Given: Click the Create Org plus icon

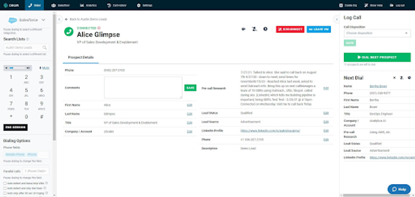Looking at the screenshot, I should pos(341,5).
